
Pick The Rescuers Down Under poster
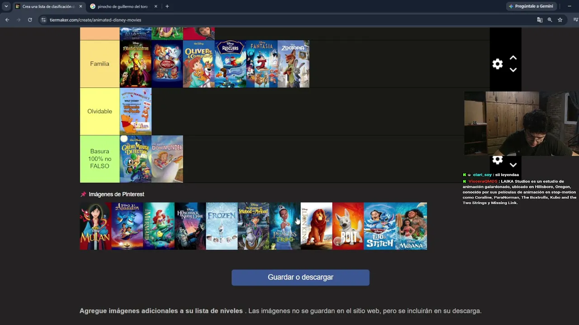(x=167, y=159)
